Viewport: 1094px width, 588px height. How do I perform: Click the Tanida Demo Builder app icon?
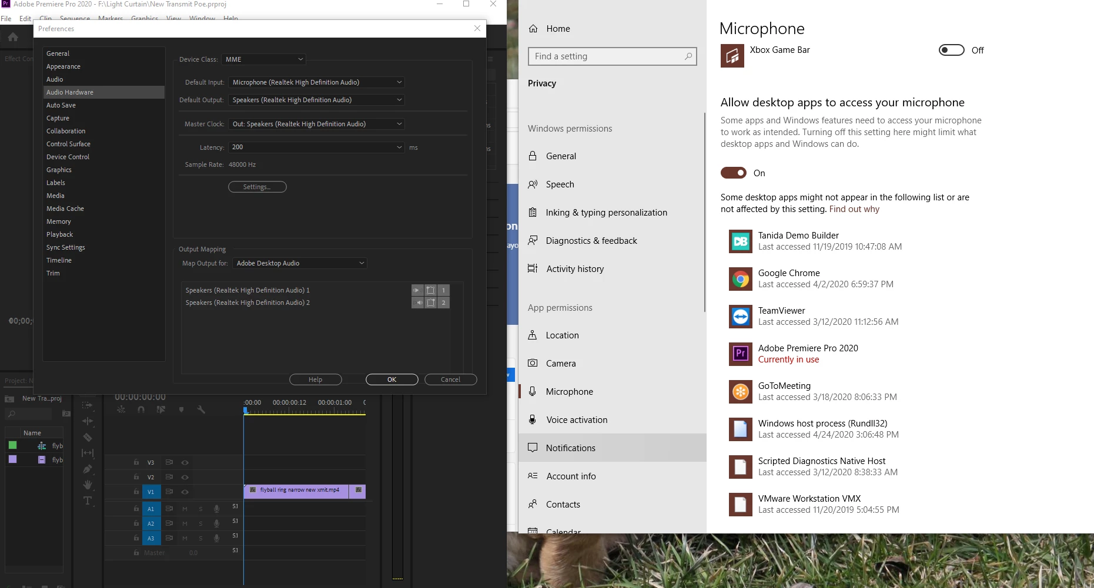pyautogui.click(x=741, y=241)
